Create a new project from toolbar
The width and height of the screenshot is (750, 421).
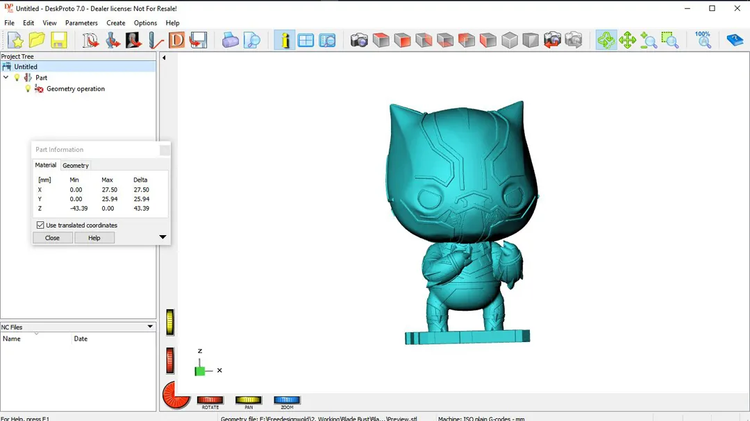pos(15,40)
